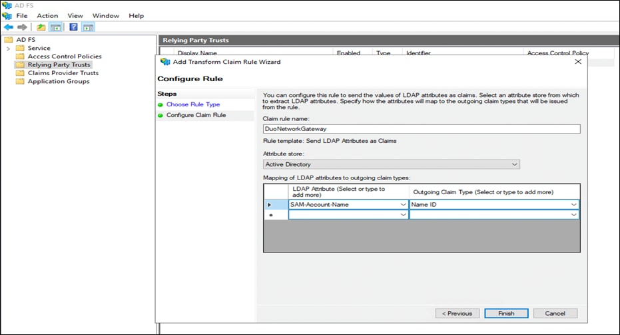The width and height of the screenshot is (620, 335).
Task: Open the Action menu
Action: [47, 15]
